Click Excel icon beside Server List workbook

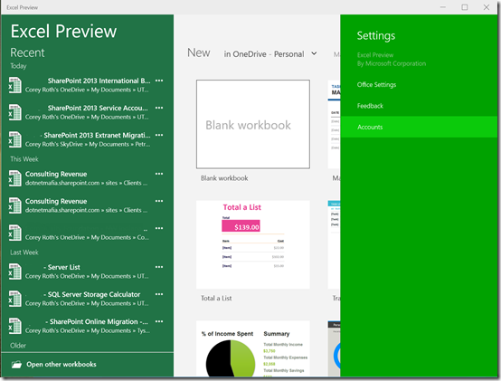[14, 271]
